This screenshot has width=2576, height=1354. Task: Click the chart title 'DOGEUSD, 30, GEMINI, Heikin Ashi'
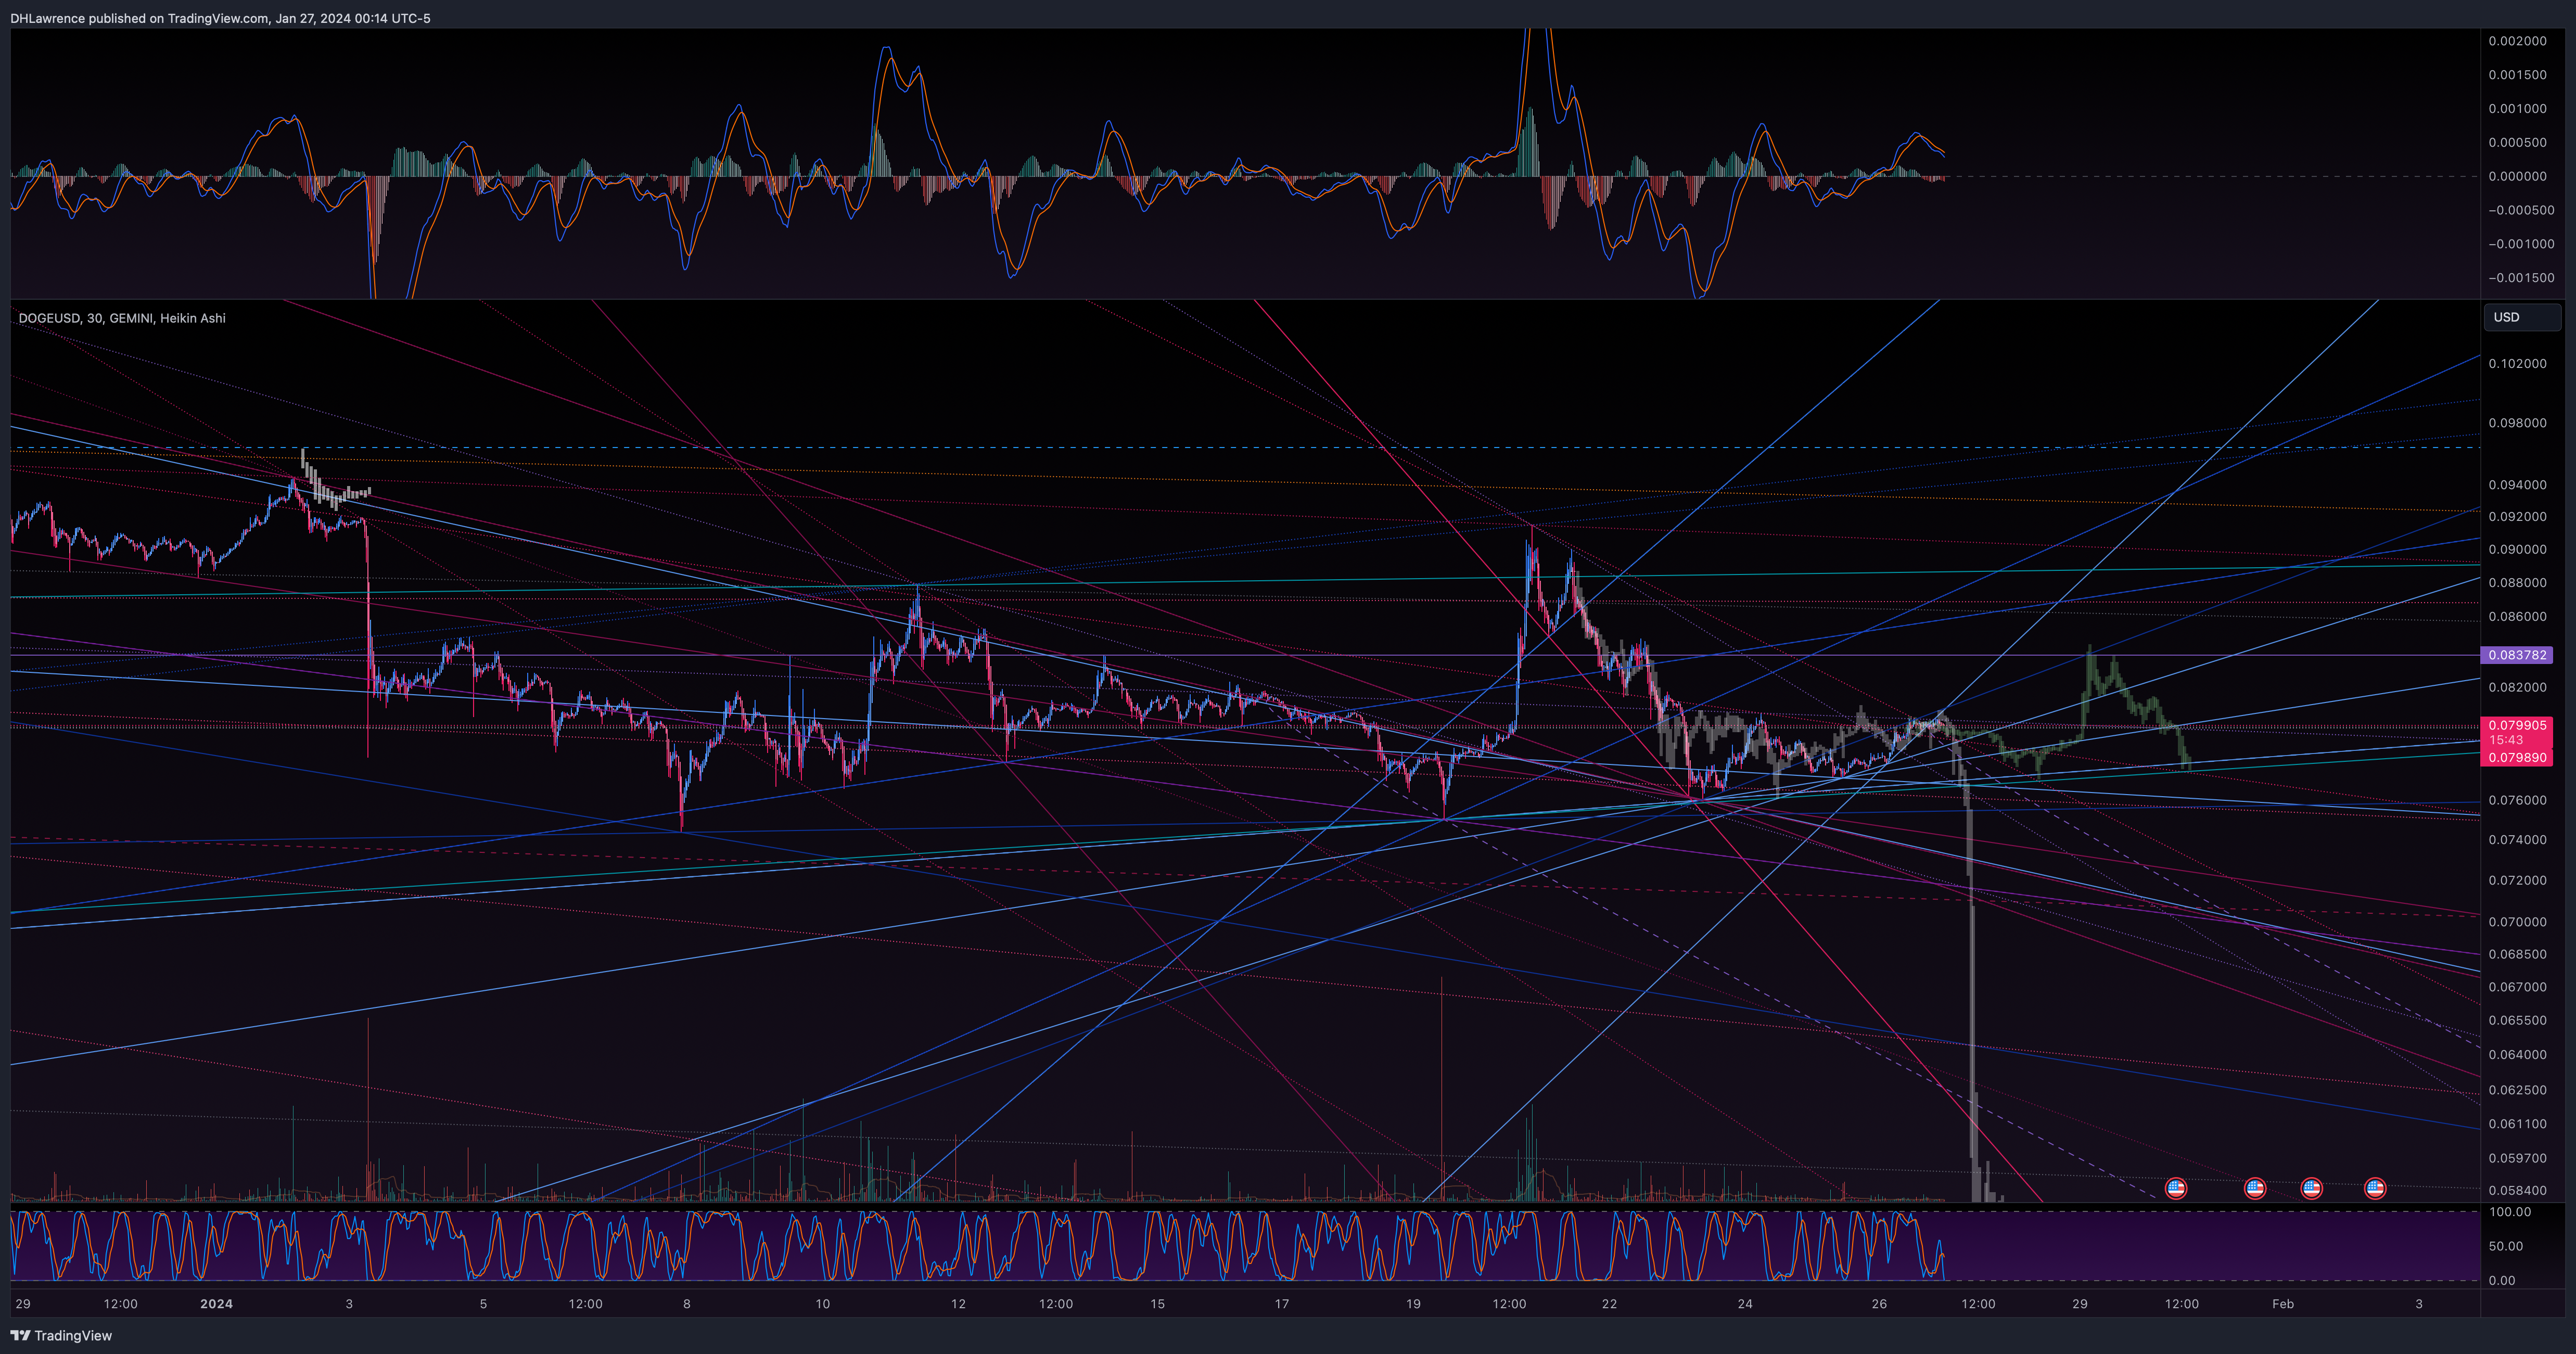click(x=122, y=318)
